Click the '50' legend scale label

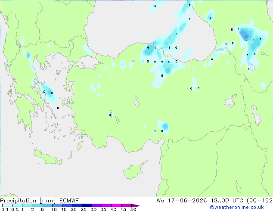(x=133, y=209)
